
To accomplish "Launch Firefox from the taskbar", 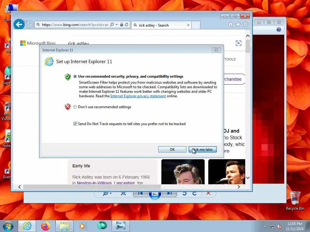I will 46,226.
